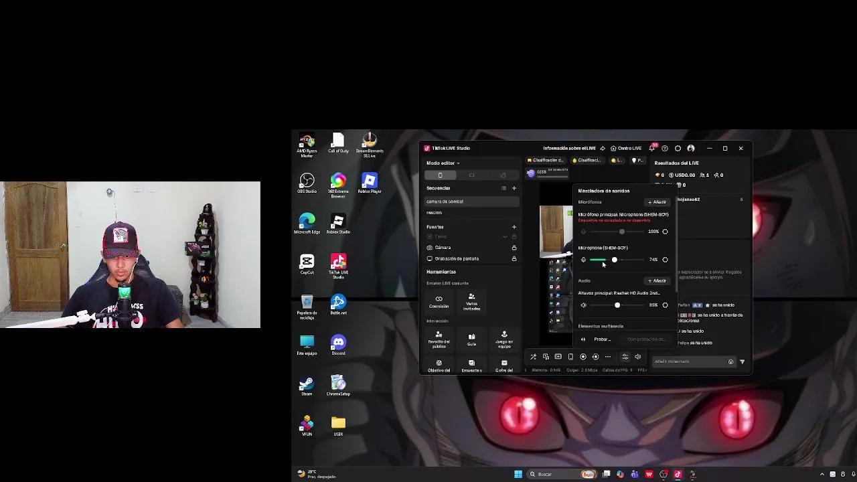Click the record button in bottom toolbar
857x482 pixels.
click(x=582, y=357)
